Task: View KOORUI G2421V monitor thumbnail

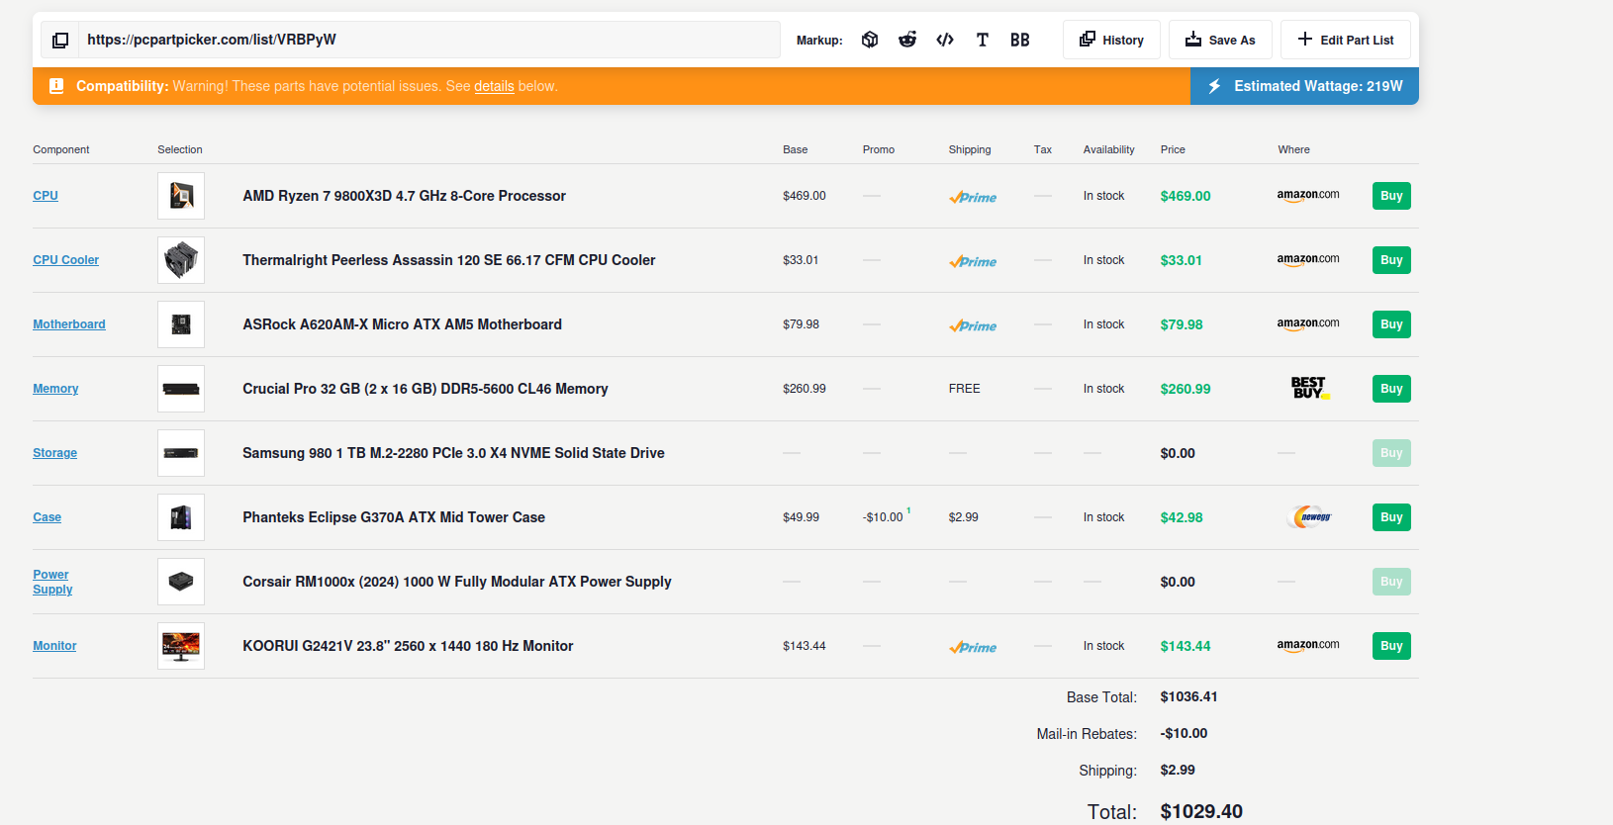Action: point(181,646)
